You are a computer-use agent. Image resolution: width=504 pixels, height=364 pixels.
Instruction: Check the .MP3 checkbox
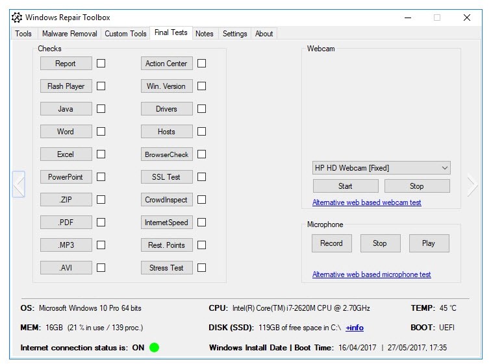point(101,245)
